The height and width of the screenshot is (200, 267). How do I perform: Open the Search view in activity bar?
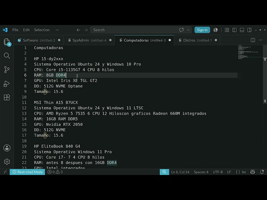7,55
